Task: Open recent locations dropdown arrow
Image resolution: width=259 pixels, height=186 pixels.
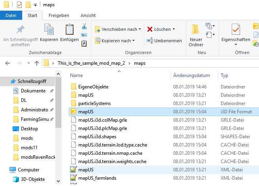Action: 28,63
